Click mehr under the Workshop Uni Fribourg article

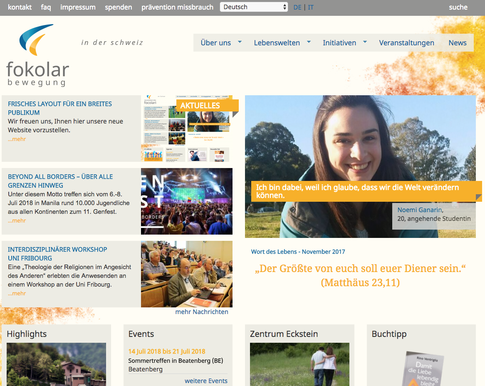click(17, 293)
